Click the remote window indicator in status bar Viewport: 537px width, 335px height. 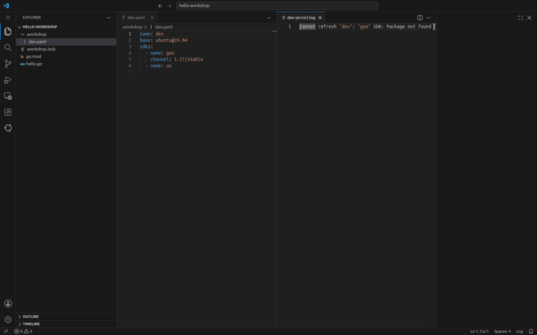point(6,331)
